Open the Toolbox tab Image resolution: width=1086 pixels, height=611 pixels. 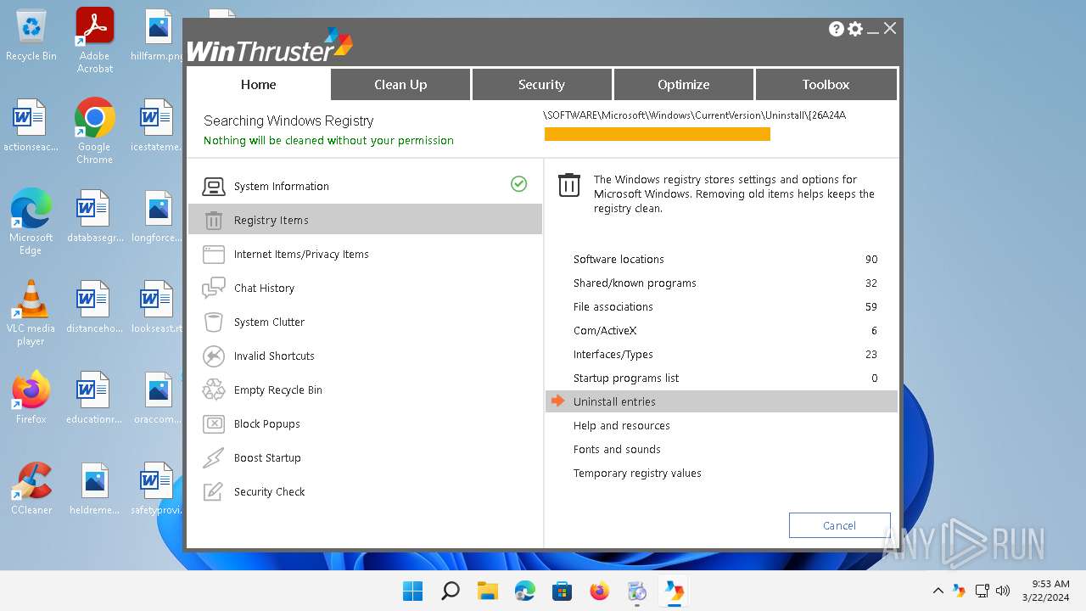click(x=826, y=85)
